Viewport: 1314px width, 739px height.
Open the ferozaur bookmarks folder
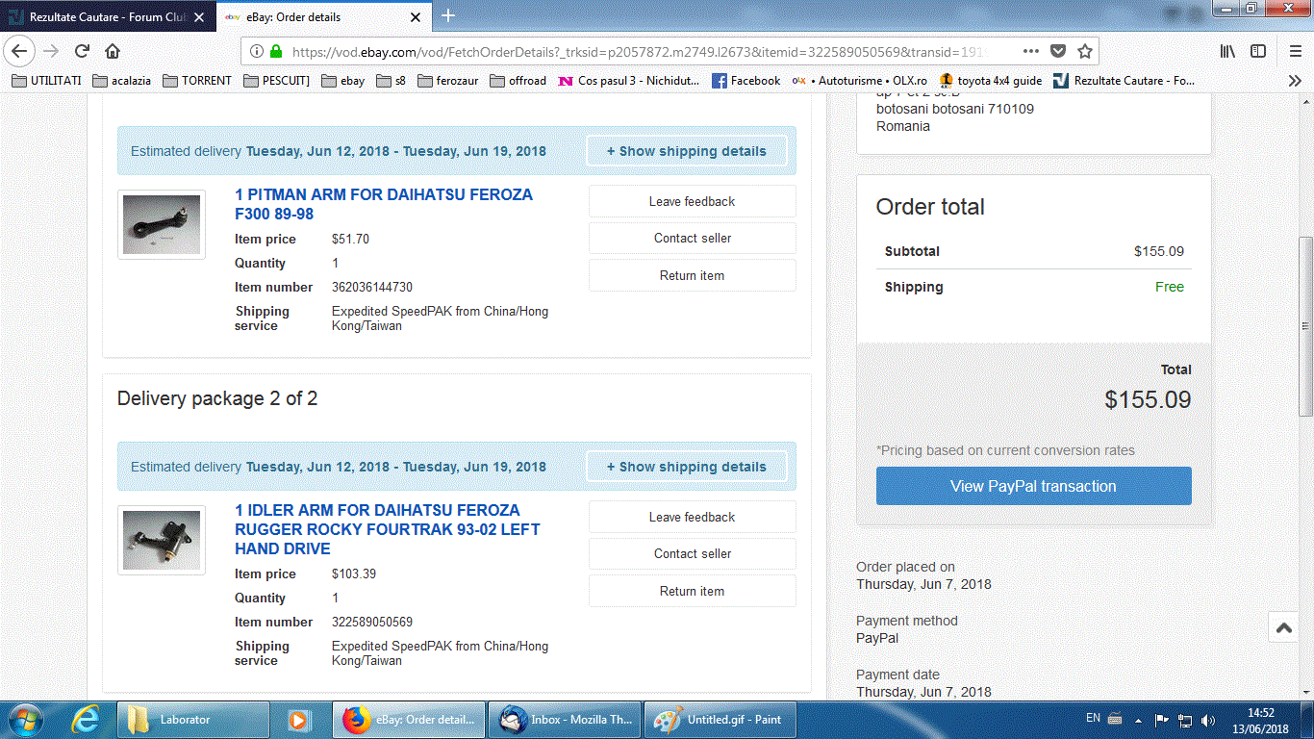point(448,81)
